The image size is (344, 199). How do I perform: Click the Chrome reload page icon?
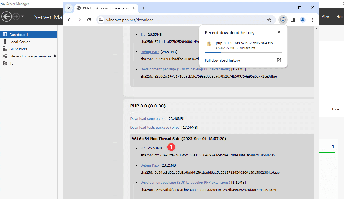click(x=89, y=20)
